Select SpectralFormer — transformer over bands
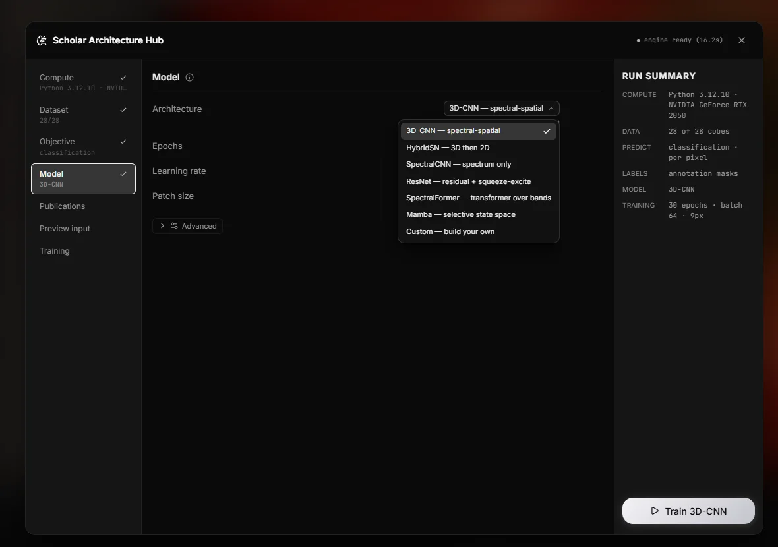 (x=478, y=198)
